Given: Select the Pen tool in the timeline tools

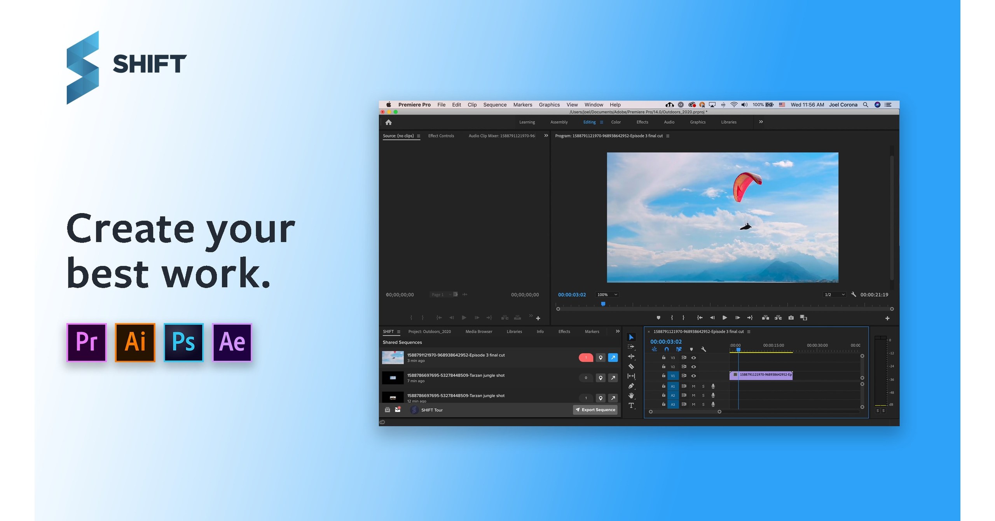Looking at the screenshot, I should 632,386.
